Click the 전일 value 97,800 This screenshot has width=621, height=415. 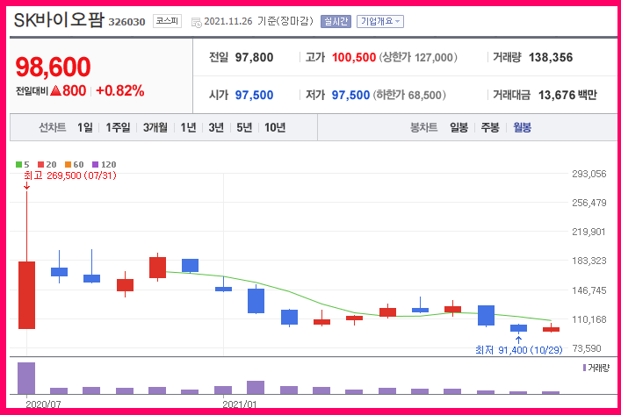254,57
